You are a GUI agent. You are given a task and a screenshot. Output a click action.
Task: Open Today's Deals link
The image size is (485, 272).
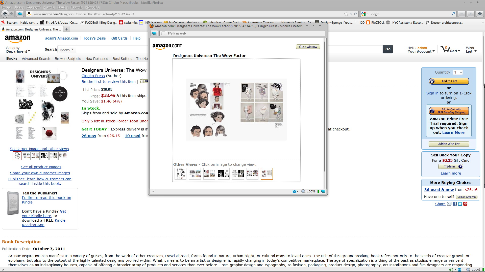pyautogui.click(x=95, y=38)
